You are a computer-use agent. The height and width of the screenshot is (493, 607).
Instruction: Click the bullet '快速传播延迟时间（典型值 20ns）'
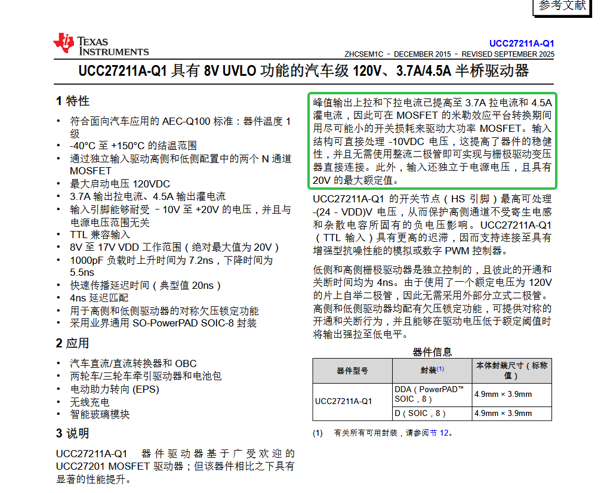click(x=145, y=285)
